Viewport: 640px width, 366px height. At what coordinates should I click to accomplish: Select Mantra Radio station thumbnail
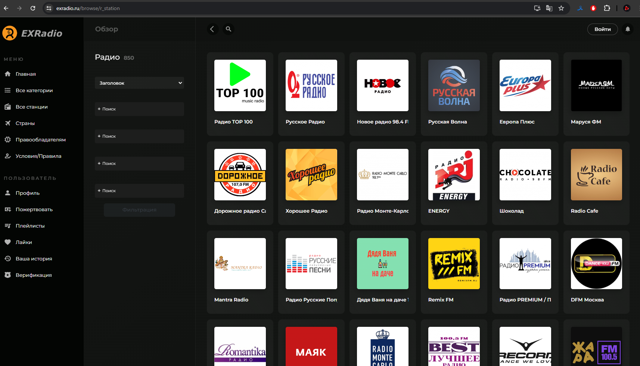(x=240, y=263)
